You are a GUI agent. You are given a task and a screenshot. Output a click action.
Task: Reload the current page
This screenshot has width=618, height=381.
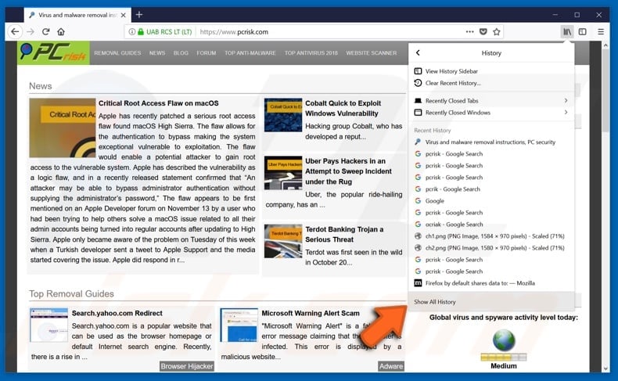(x=45, y=31)
